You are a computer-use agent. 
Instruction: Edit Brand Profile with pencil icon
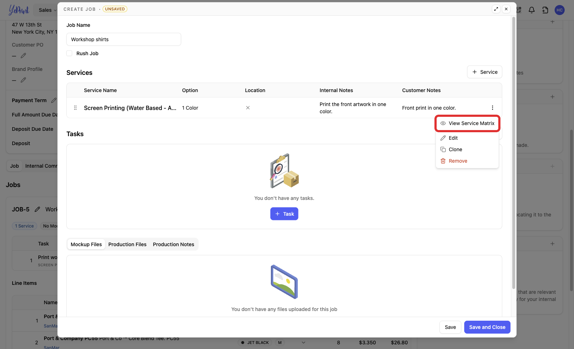(23, 80)
